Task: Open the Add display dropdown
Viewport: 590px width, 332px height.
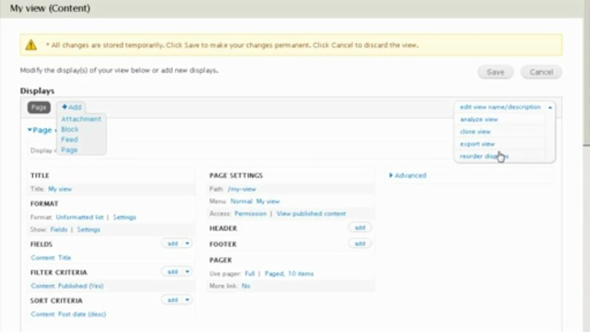Action: (x=72, y=107)
